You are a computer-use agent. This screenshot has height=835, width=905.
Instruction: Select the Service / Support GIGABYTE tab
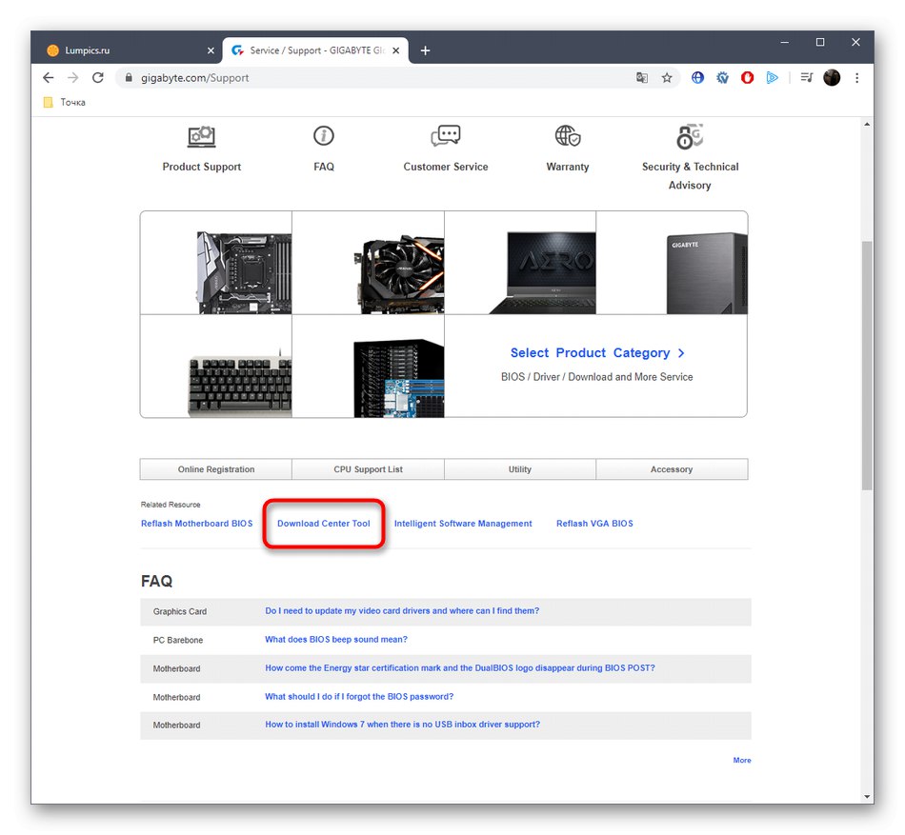[315, 50]
